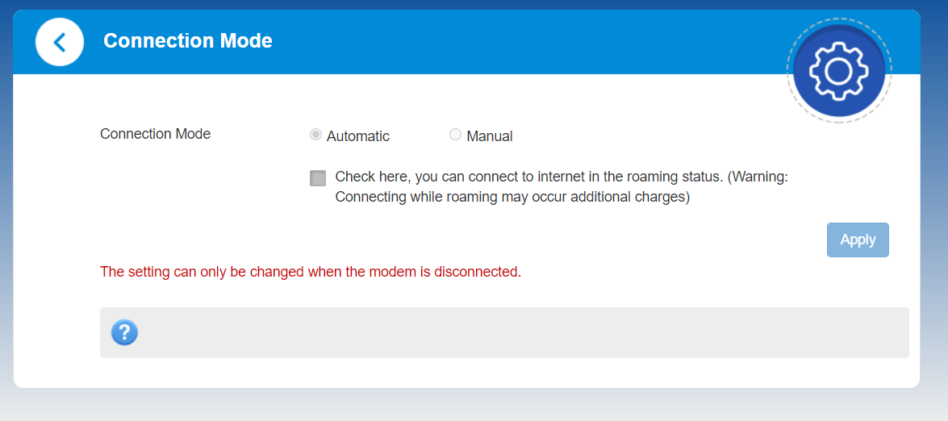Select the Manual radio button

click(455, 135)
